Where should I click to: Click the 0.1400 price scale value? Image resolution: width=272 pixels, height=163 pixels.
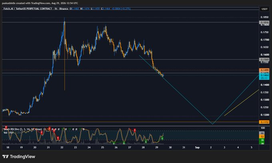click(x=265, y=85)
